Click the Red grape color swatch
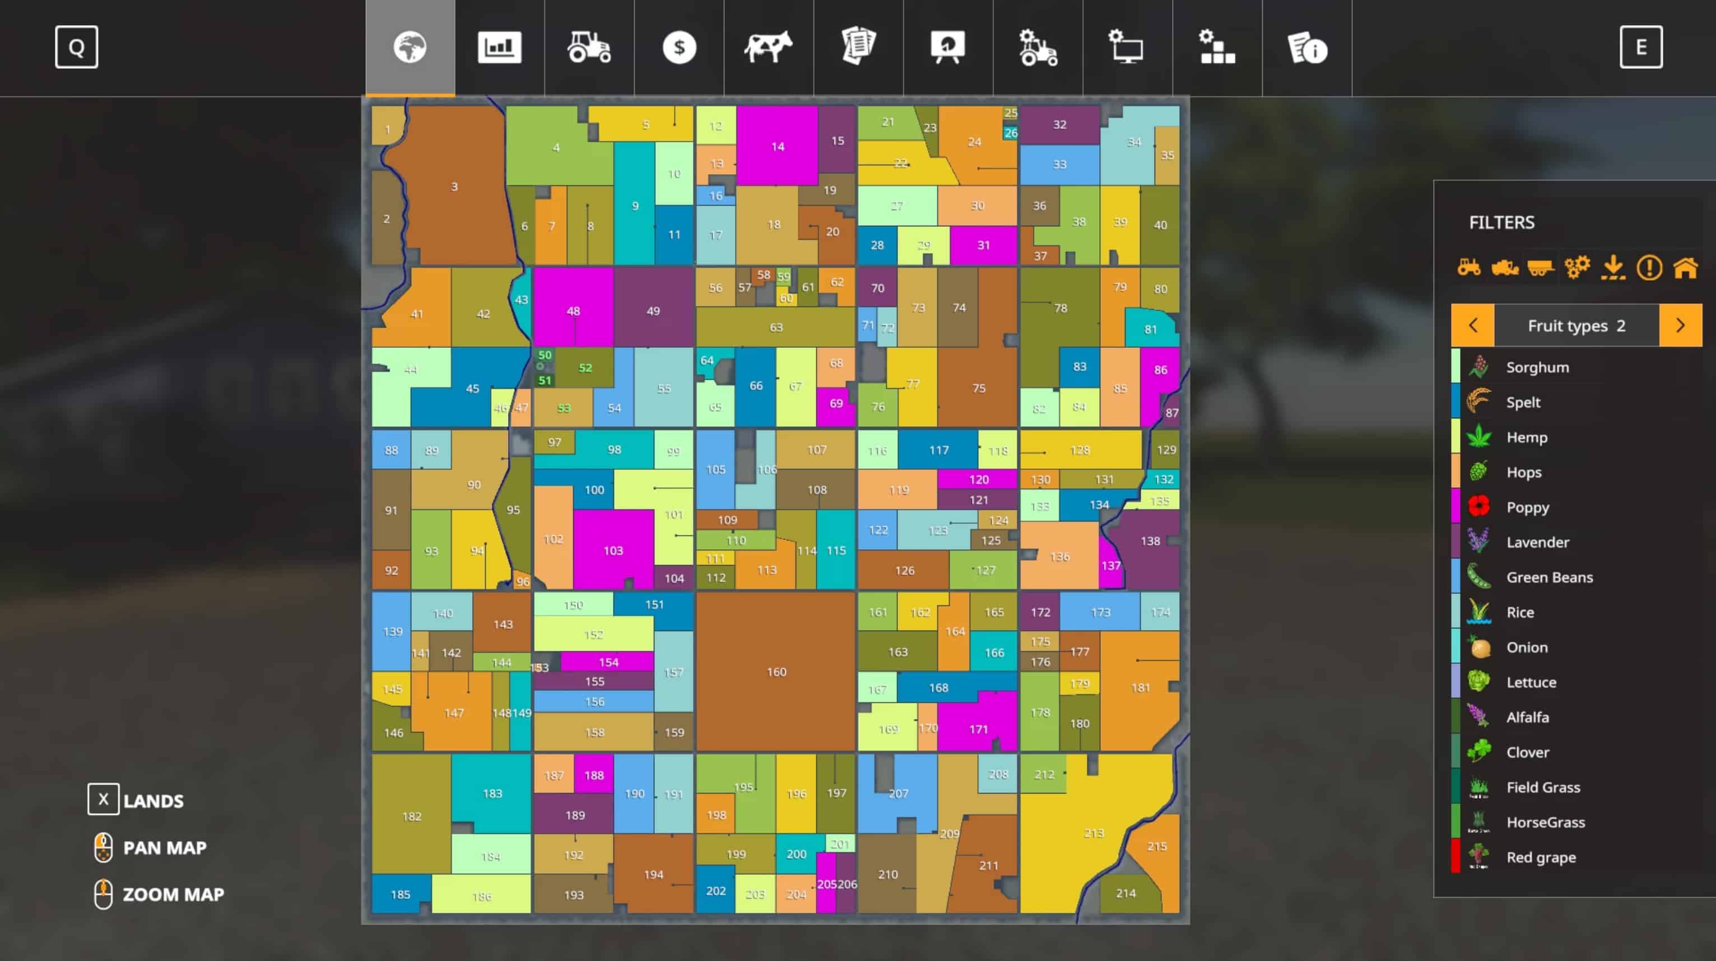The image size is (1716, 961). coord(1455,856)
